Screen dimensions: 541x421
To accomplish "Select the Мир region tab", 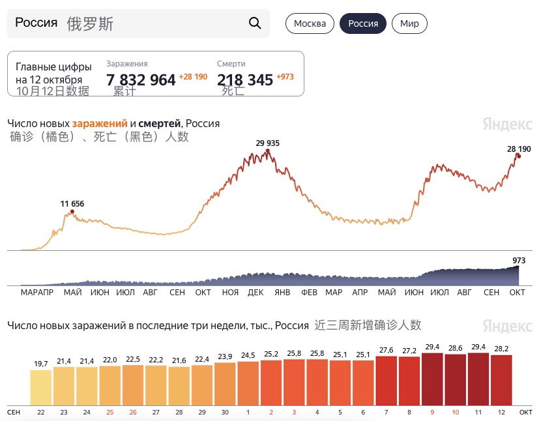I will (409, 23).
